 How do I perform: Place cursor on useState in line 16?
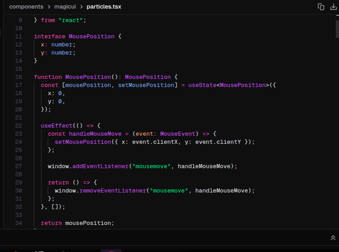[202, 85]
